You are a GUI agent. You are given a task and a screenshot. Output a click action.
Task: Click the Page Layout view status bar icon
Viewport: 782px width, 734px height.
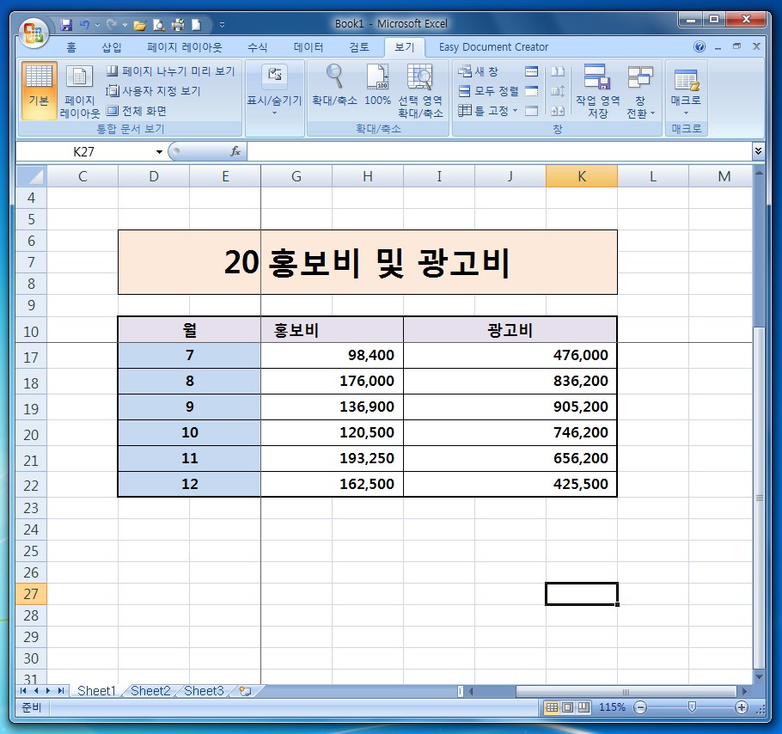pyautogui.click(x=567, y=707)
